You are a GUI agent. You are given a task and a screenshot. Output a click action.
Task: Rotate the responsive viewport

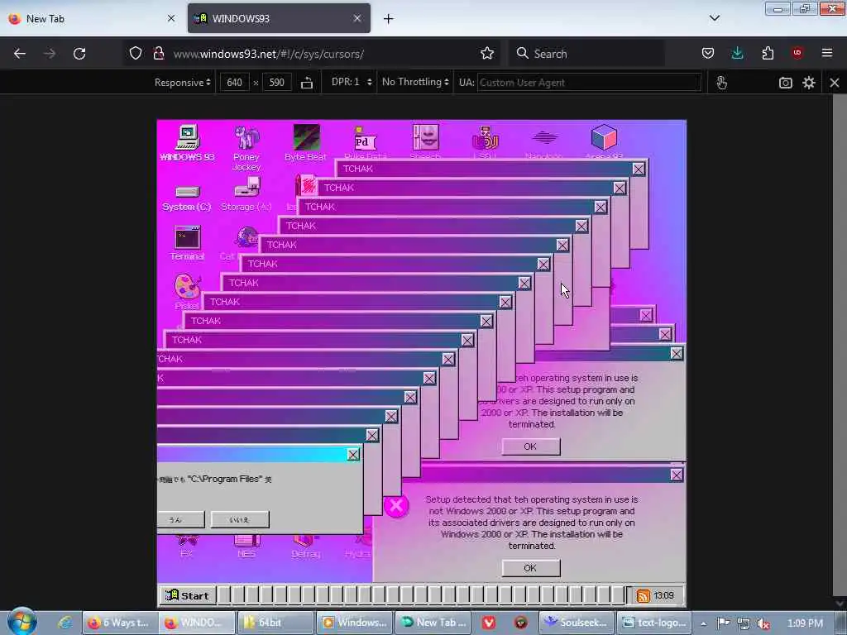[307, 83]
